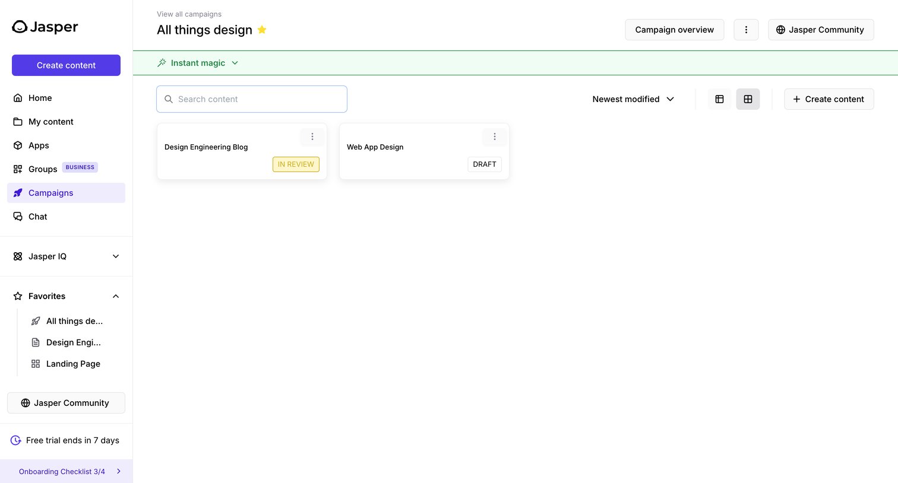Screen dimensions: 898x483
Task: Open Chat in the sidebar
Action: coord(66,217)
